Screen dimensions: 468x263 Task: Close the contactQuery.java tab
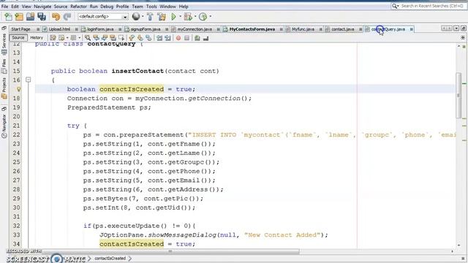tap(411, 29)
